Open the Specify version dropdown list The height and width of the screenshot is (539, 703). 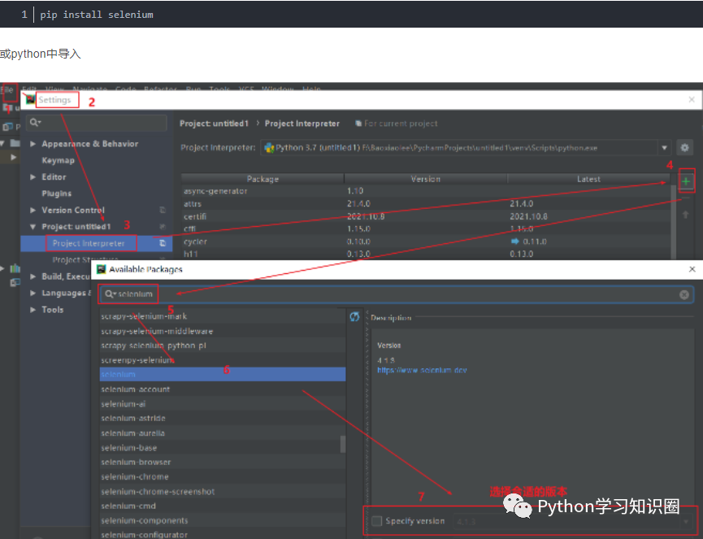tap(686, 521)
